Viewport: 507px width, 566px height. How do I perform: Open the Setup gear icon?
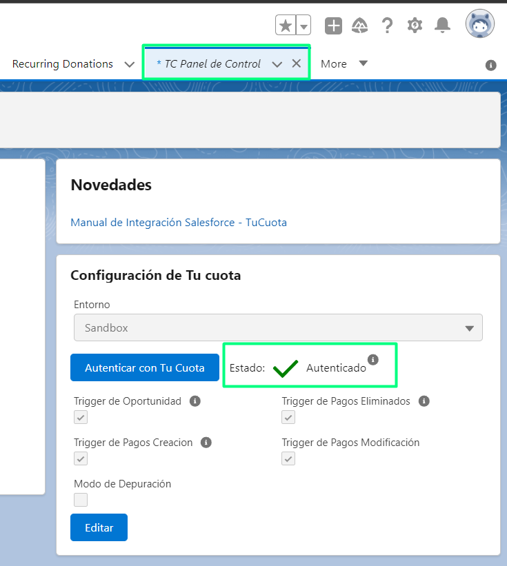tap(415, 26)
